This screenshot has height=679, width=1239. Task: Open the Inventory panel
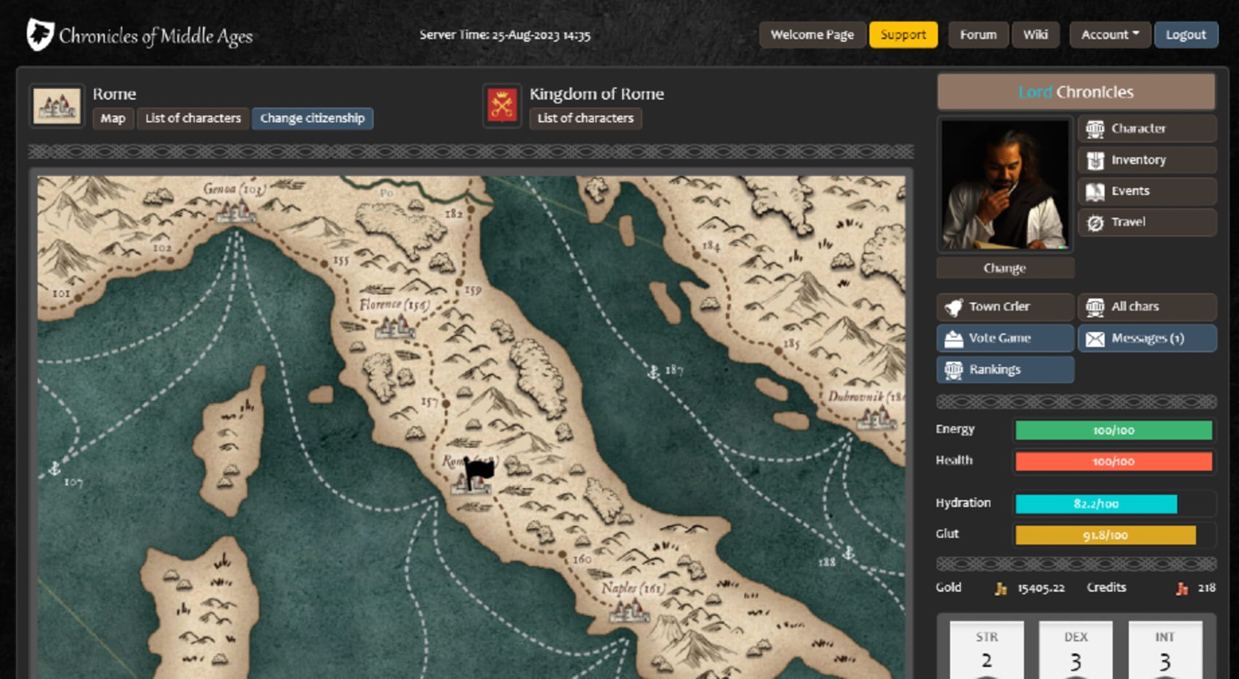[1147, 160]
